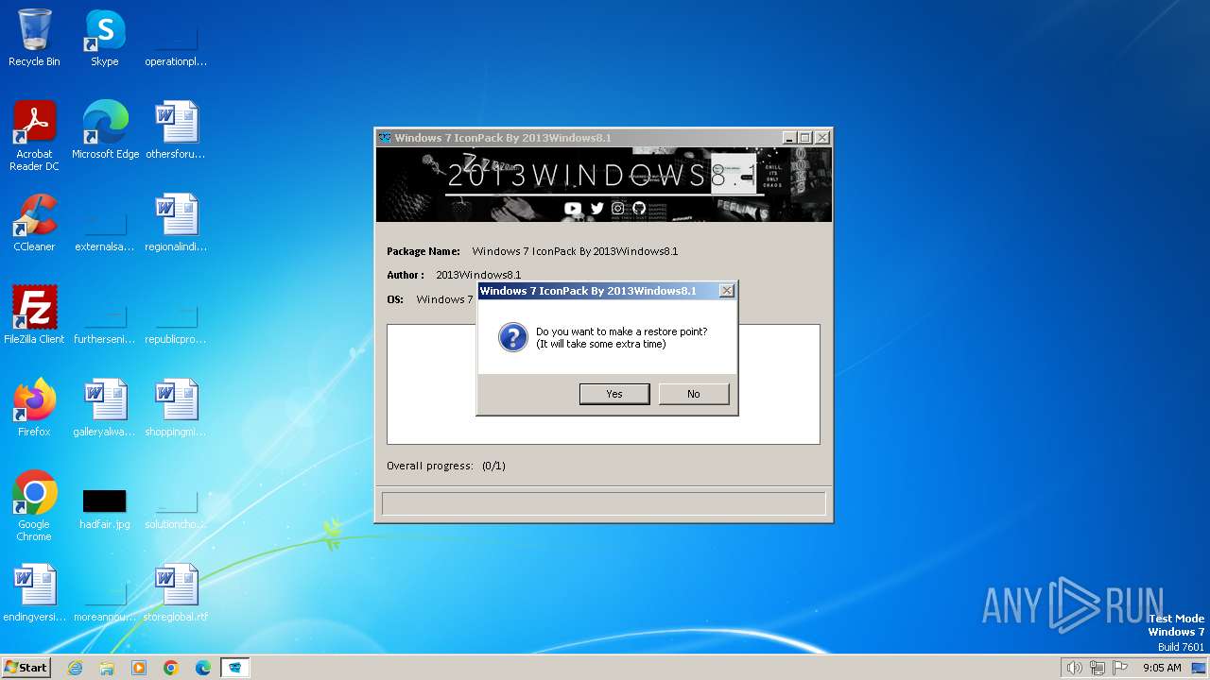Open Instagram icon in the banner
Screen dimensions: 1210x680
point(618,208)
